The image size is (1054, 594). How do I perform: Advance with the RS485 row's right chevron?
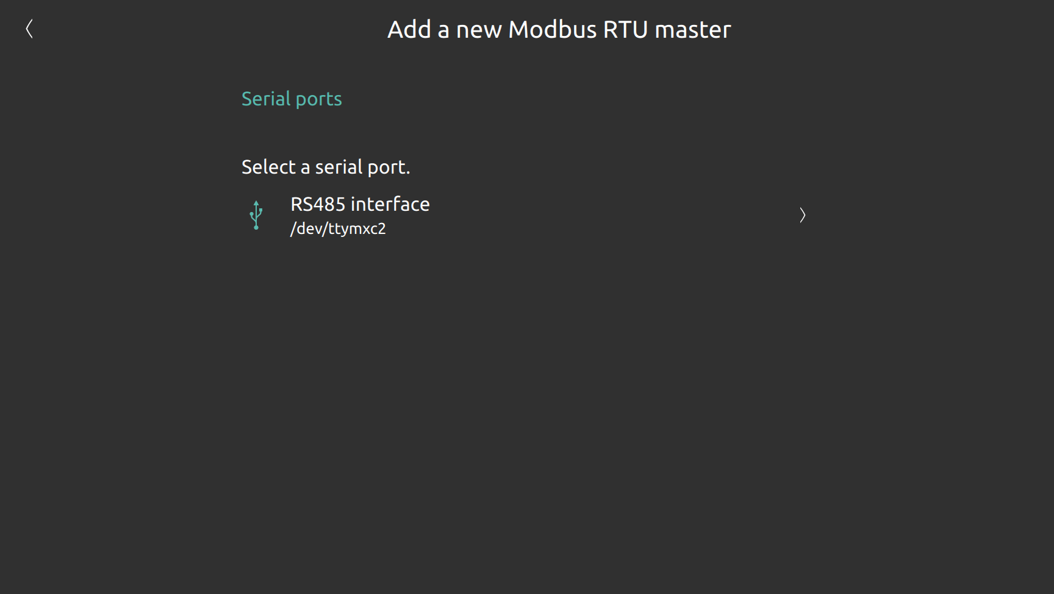[803, 215]
